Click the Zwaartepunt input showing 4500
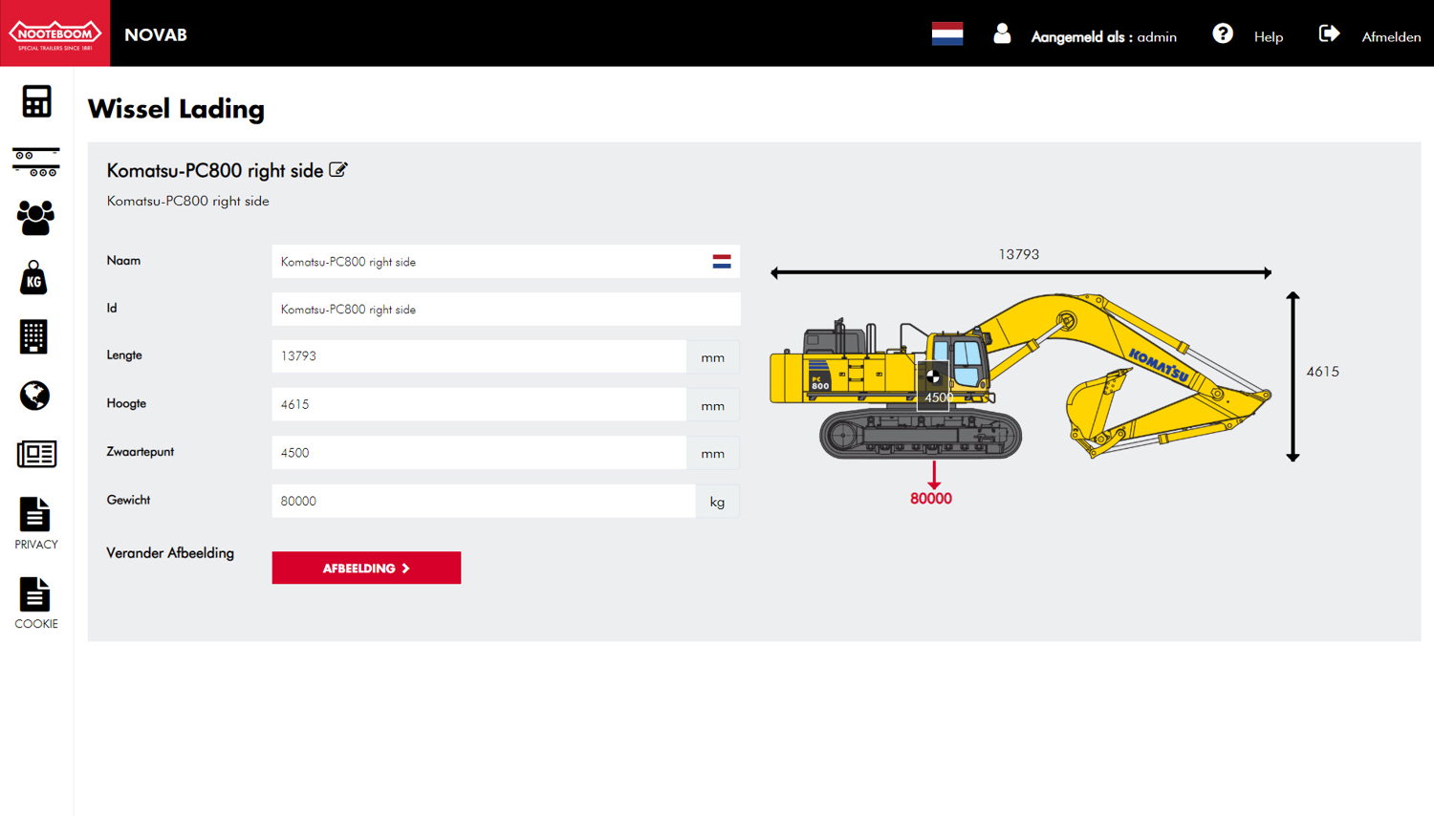 coord(479,452)
